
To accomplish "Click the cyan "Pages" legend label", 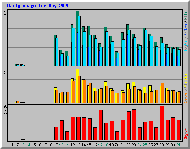I will [186, 45].
